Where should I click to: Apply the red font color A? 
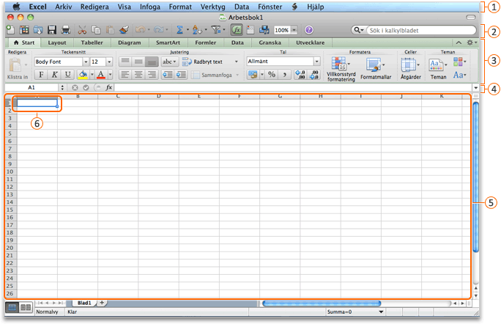pyautogui.click(x=101, y=75)
